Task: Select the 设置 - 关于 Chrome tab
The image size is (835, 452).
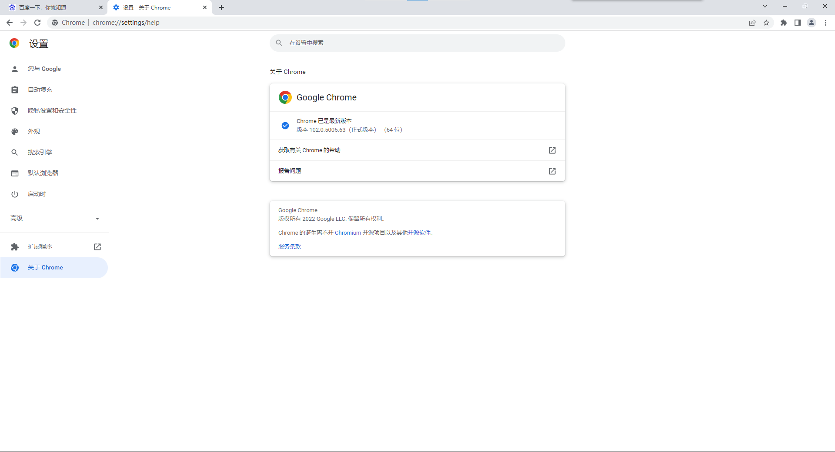Action: pos(160,7)
